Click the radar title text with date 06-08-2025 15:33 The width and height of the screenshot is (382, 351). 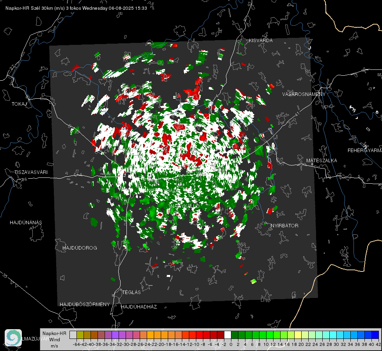(76, 8)
